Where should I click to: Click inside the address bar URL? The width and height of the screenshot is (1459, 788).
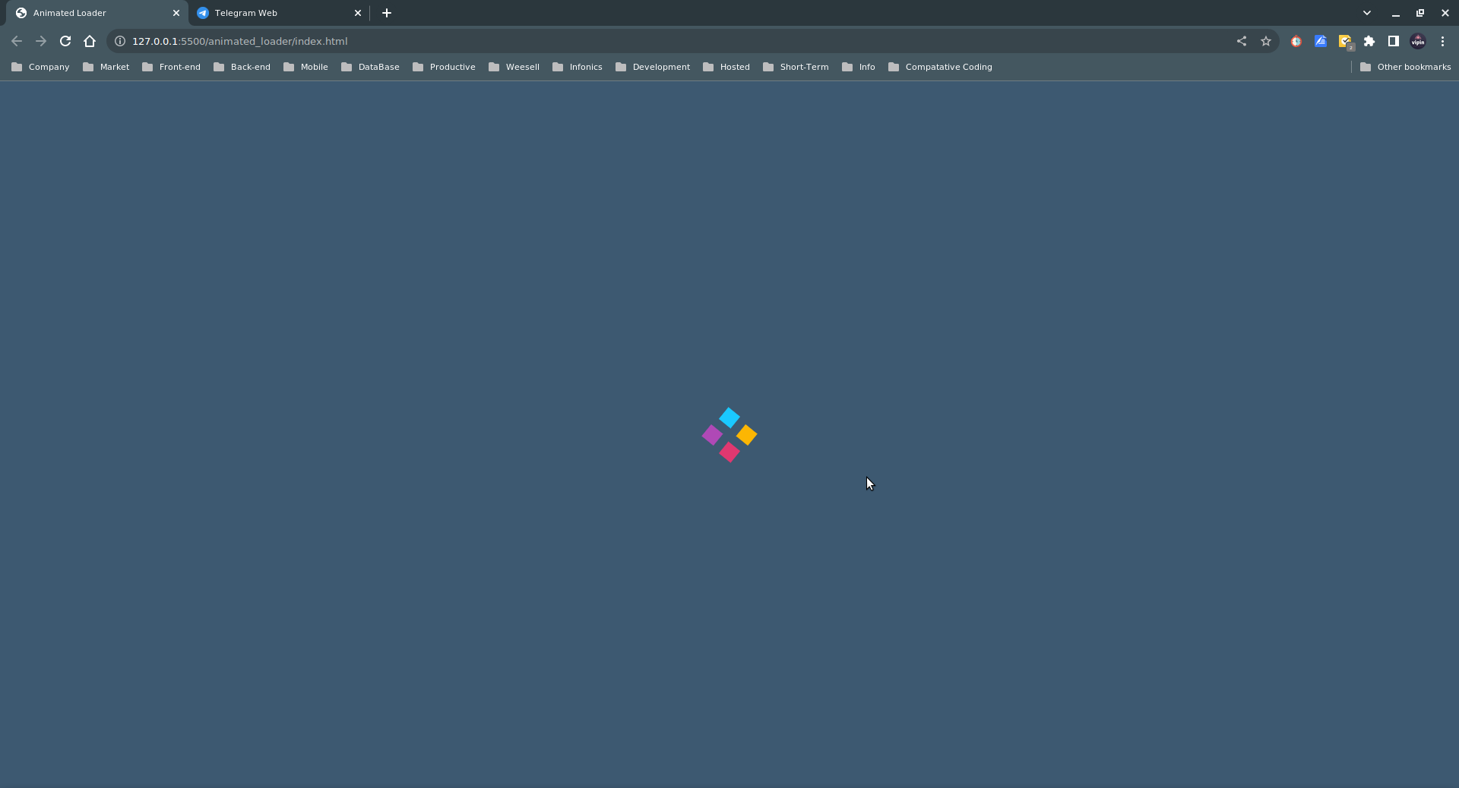(237, 41)
